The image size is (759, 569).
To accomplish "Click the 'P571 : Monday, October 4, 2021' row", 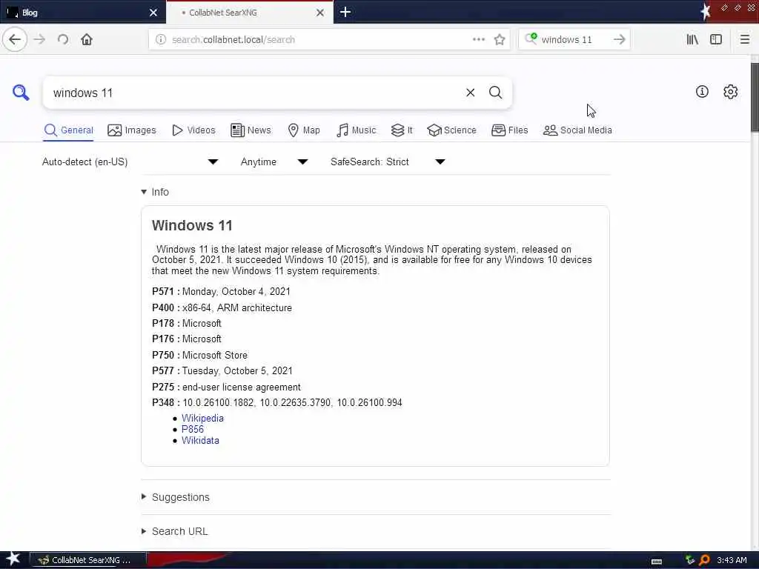I will (x=221, y=291).
